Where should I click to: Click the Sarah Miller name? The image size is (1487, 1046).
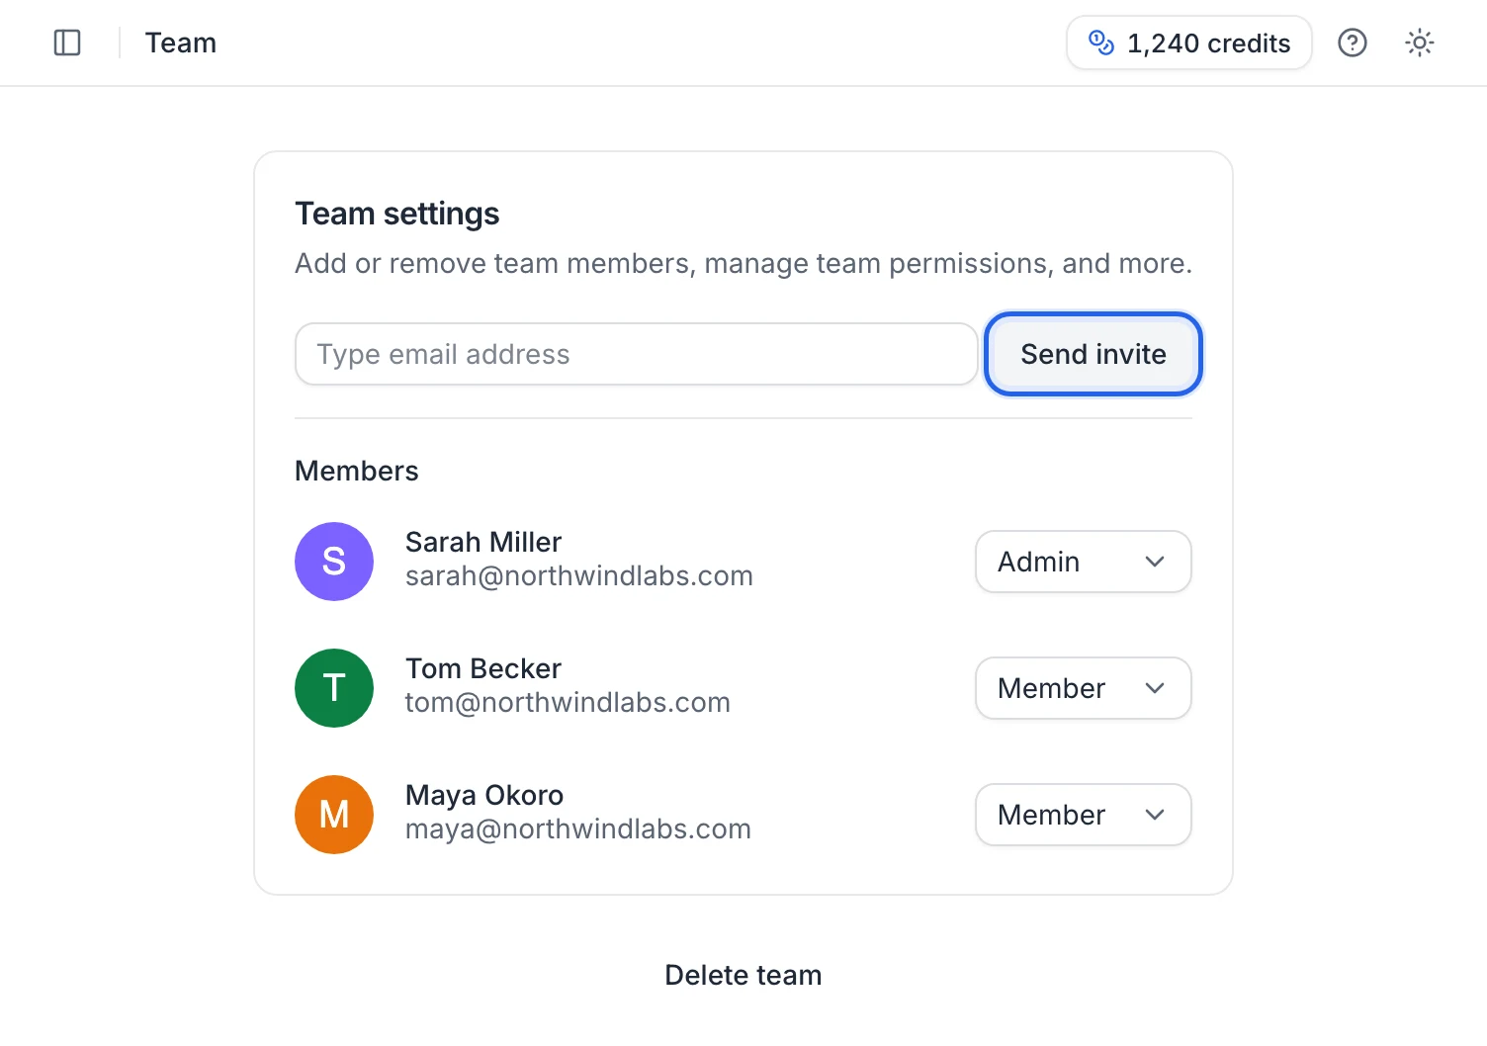[483, 542]
